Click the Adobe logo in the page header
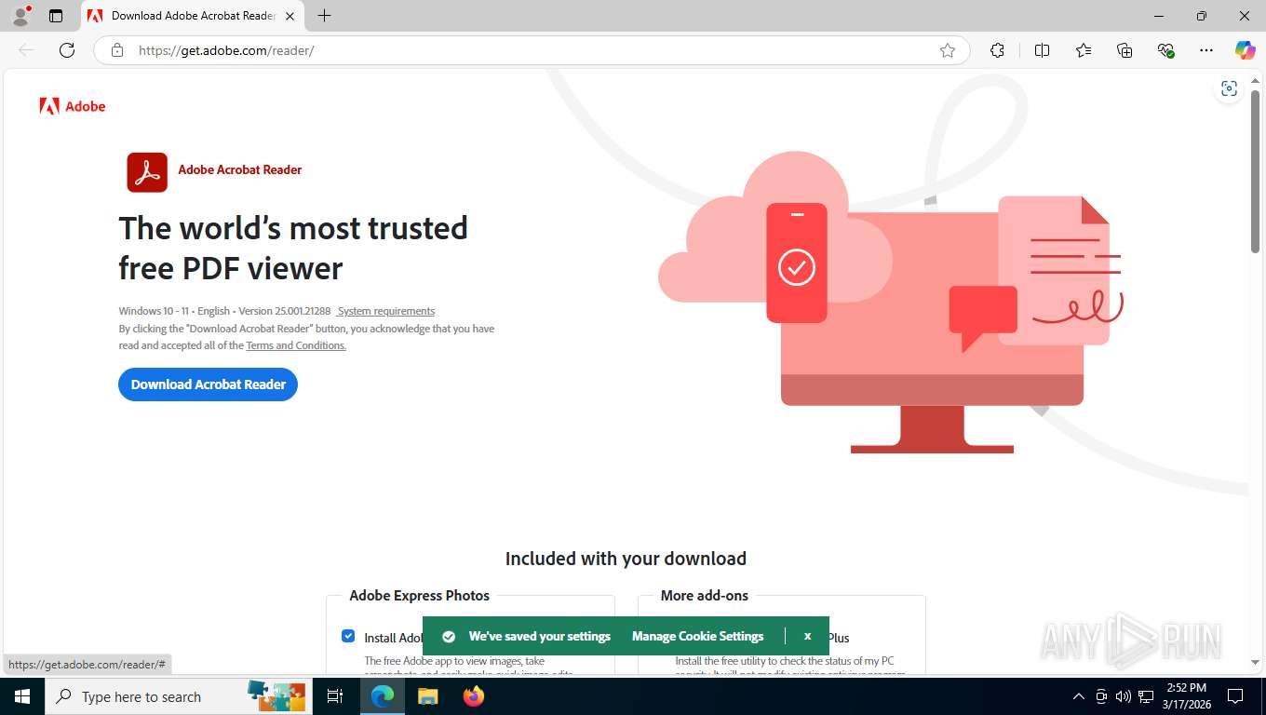 [73, 106]
